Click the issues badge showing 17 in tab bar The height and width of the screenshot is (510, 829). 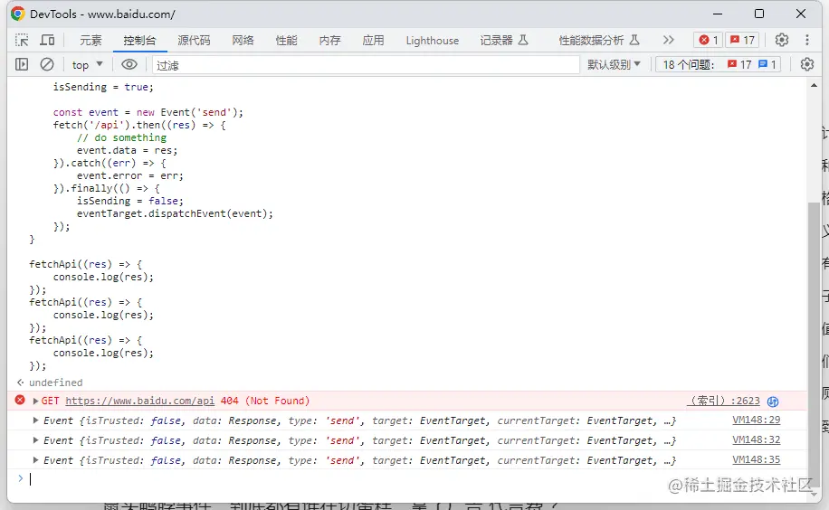742,40
